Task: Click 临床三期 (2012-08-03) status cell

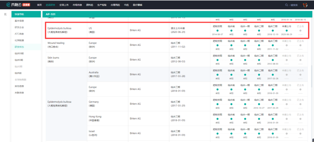Action: click(x=190, y=60)
